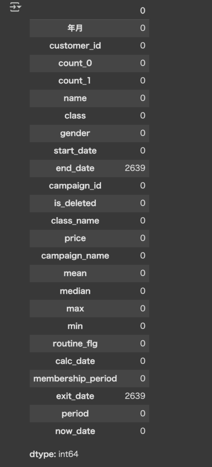Select the campaign_name row label

tap(75, 256)
